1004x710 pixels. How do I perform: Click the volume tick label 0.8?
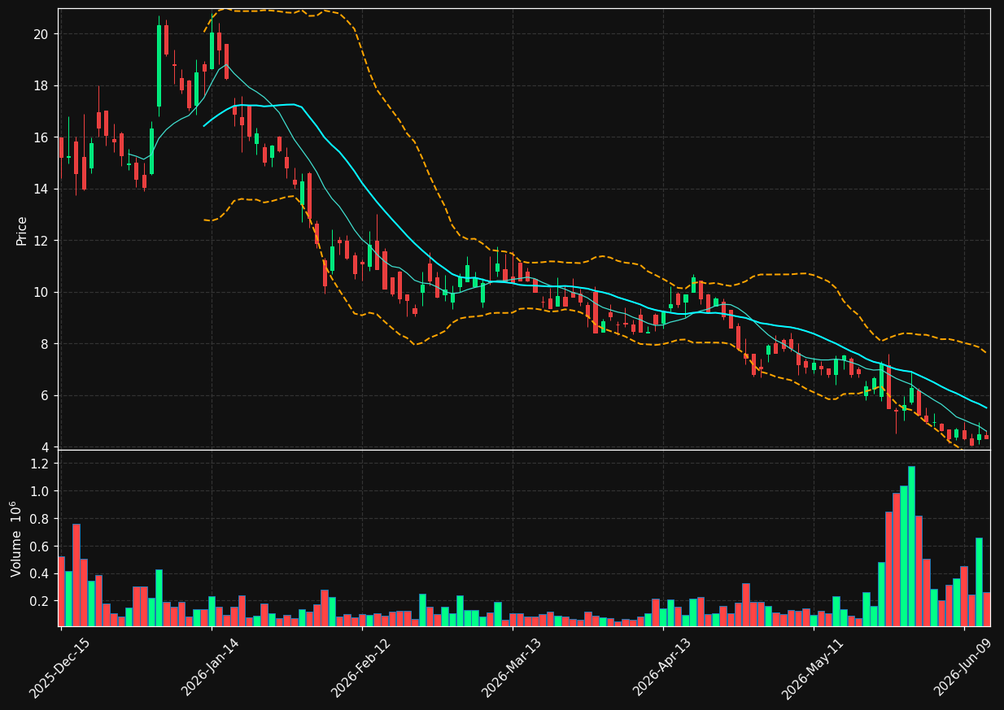[40, 519]
